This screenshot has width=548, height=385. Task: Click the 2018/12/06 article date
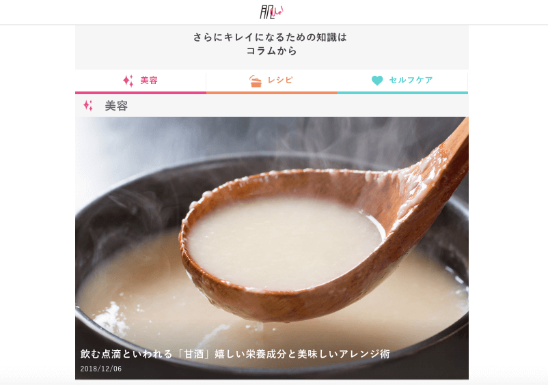point(101,369)
